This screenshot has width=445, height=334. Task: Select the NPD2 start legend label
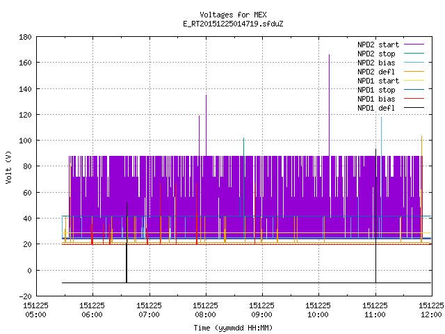(x=378, y=45)
